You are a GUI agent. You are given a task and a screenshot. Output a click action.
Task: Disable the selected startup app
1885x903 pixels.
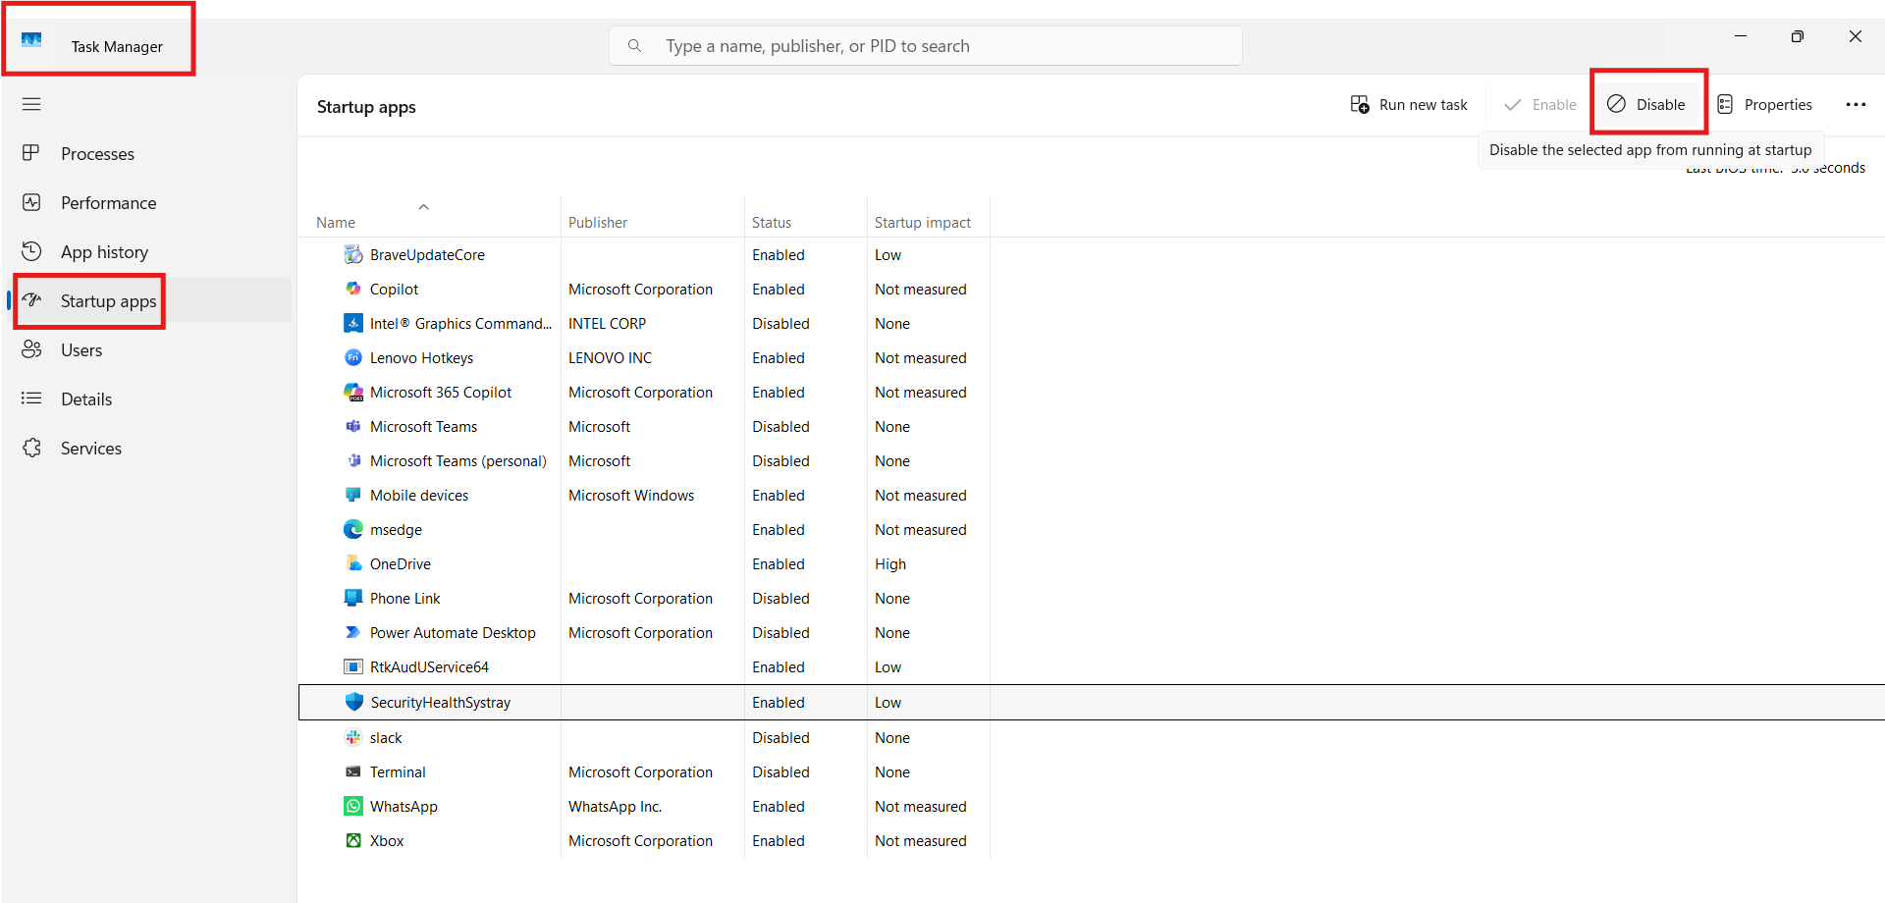point(1647,105)
